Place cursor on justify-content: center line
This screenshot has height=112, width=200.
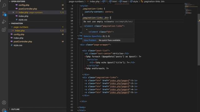[x=99, y=12]
